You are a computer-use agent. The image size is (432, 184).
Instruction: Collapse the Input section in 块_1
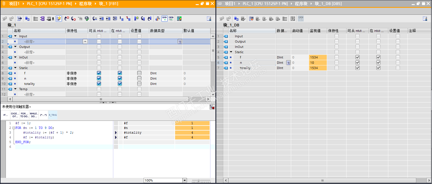point(16,36)
